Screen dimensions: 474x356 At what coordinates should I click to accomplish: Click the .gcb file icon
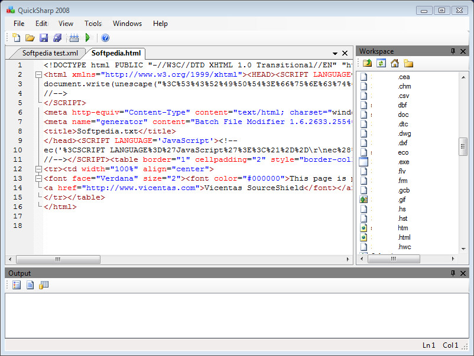point(363,190)
